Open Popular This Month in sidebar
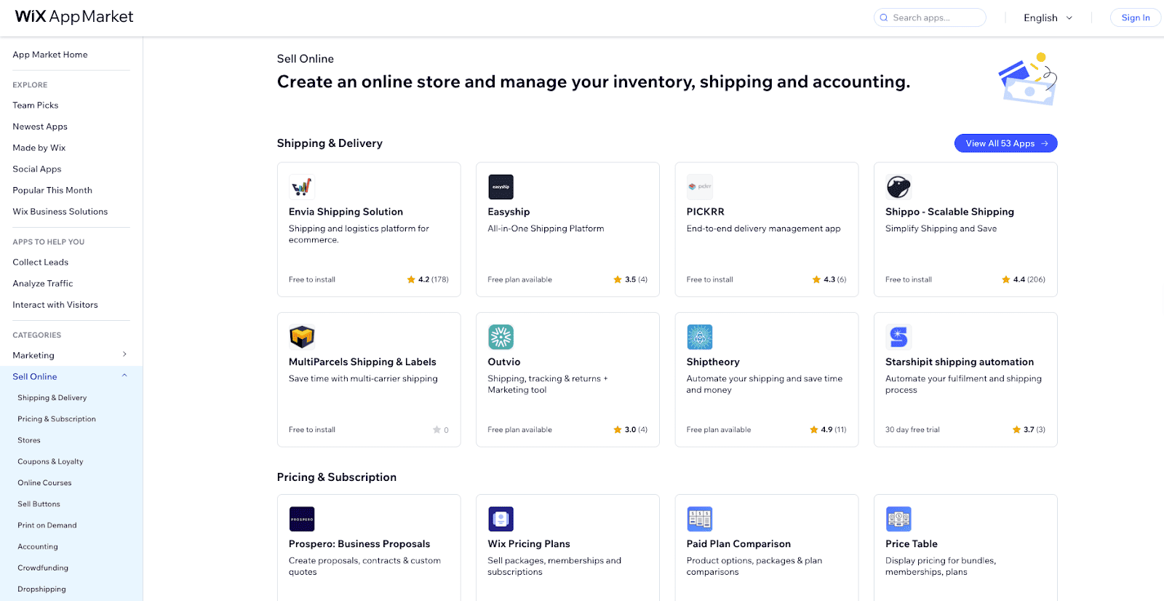Viewport: 1164px width, 601px height. pos(52,191)
